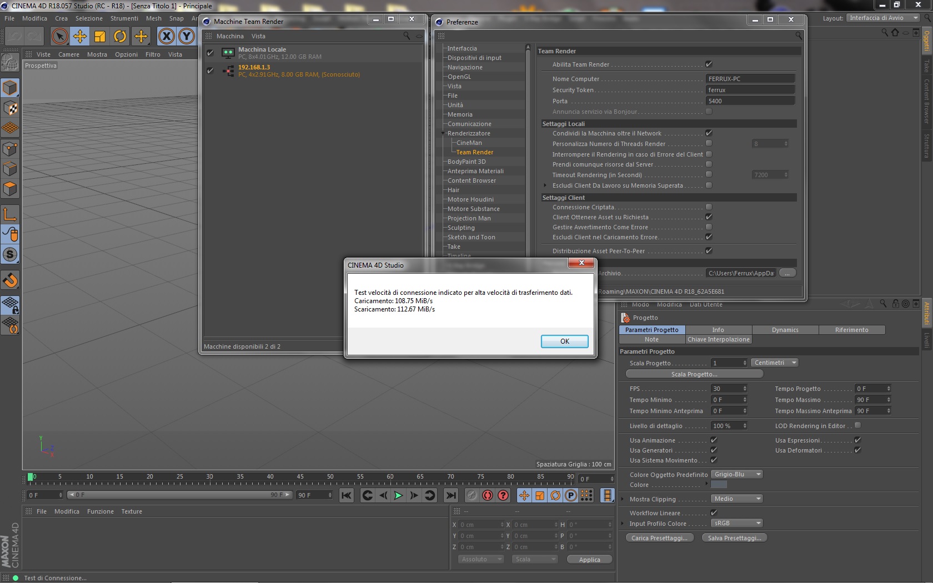The width and height of the screenshot is (933, 583).
Task: Enable the Axis mode icon
Action: pyautogui.click(x=10, y=214)
